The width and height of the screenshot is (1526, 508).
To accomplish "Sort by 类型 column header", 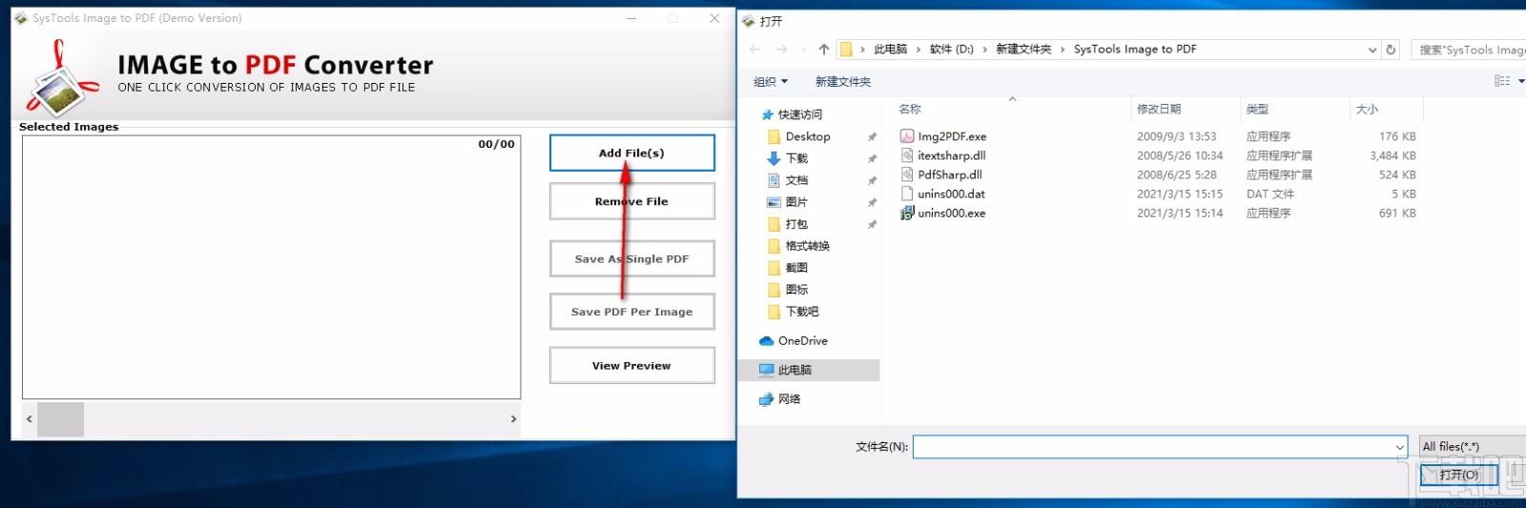I will pos(1257,110).
